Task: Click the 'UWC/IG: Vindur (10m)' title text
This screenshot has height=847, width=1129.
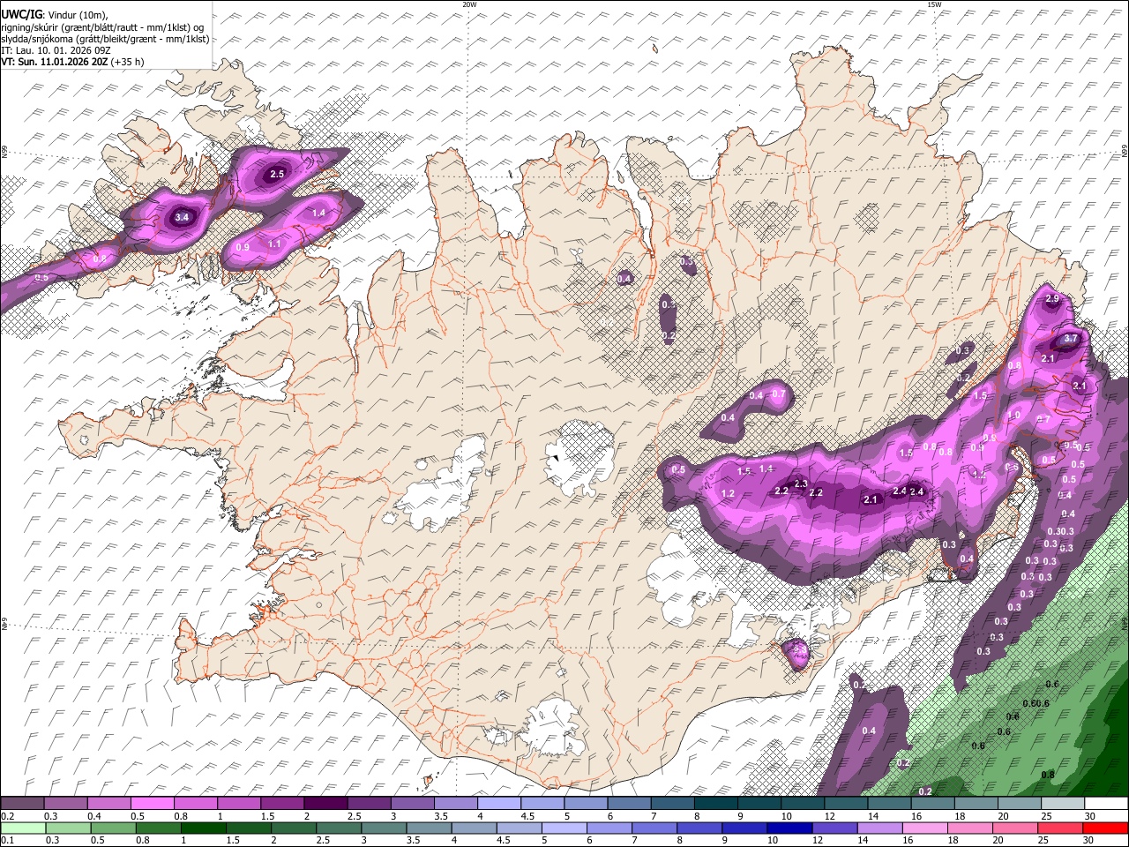Action: [55, 15]
